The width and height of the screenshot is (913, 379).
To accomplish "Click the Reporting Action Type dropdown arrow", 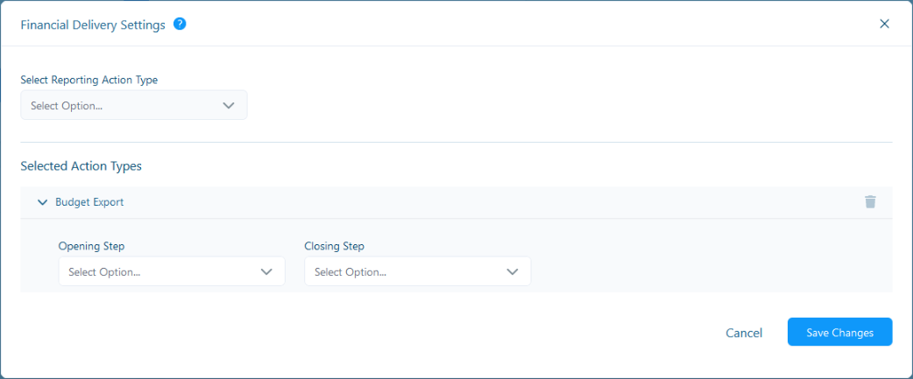I will point(228,106).
